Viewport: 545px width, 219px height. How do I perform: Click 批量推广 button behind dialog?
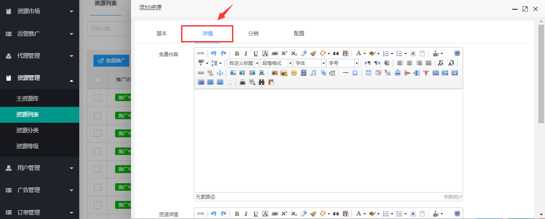(111, 60)
